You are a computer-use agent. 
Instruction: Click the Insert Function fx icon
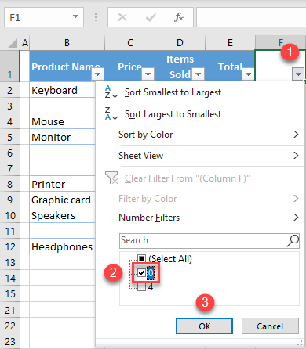pos(179,17)
